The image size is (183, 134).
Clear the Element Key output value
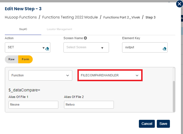point(164,48)
